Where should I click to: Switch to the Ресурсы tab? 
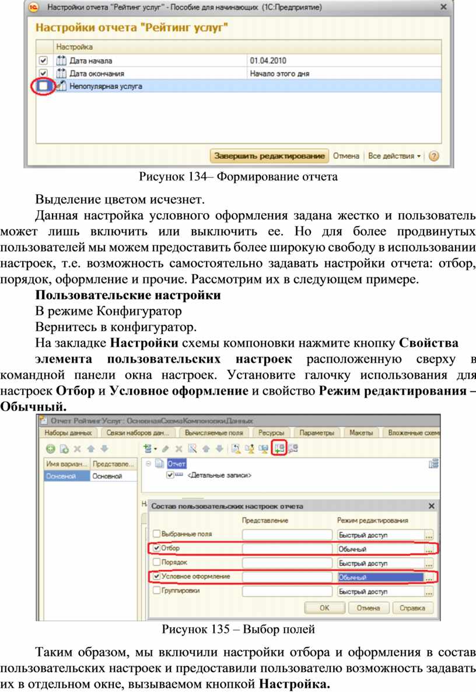point(271,433)
